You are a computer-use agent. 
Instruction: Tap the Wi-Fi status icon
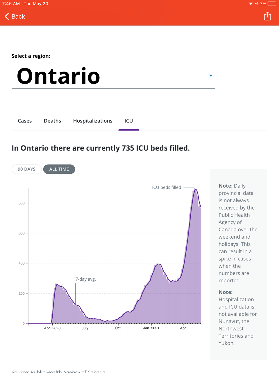coord(251,4)
